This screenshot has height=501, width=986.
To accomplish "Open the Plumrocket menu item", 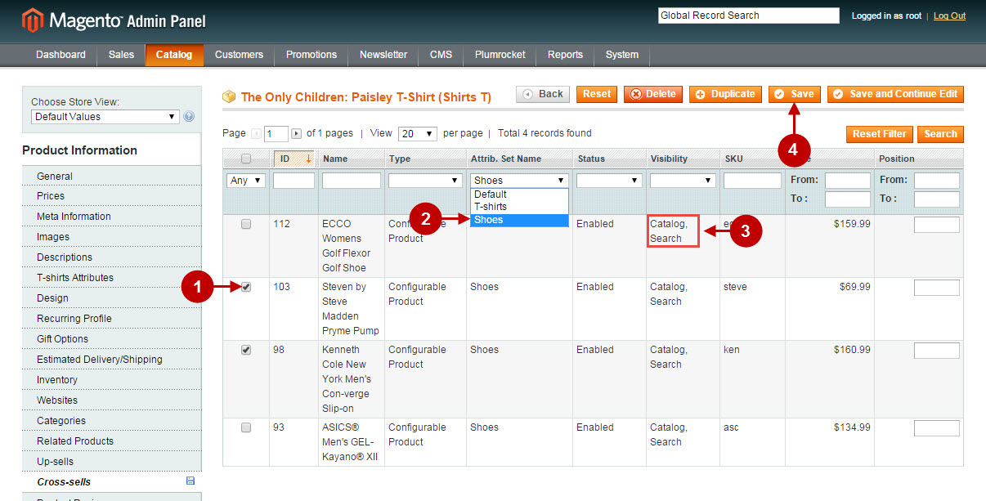I will point(500,55).
